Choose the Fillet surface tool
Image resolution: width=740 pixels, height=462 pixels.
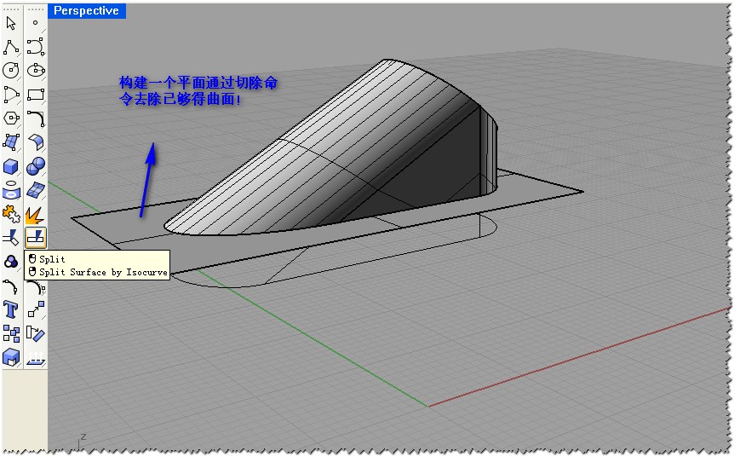pyautogui.click(x=36, y=141)
